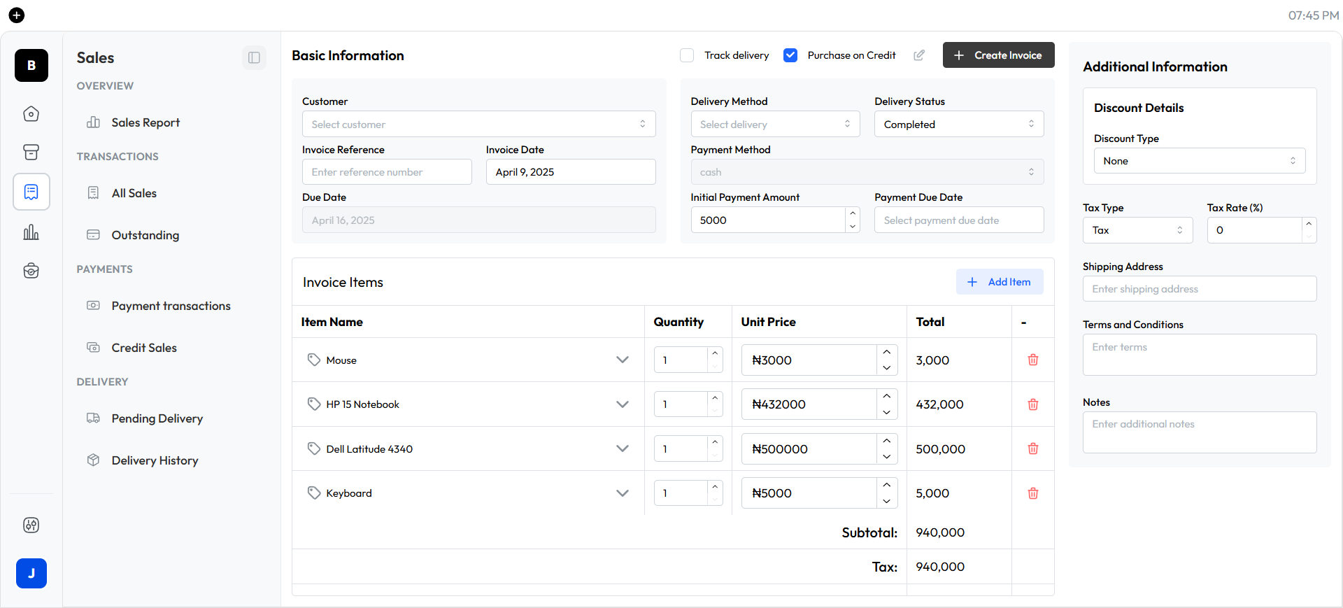Expand the HP 15 Notebook item chevron

click(623, 404)
